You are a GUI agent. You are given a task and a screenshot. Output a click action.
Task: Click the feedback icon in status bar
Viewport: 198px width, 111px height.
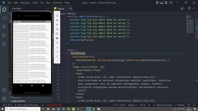pyautogui.click(x=189, y=105)
